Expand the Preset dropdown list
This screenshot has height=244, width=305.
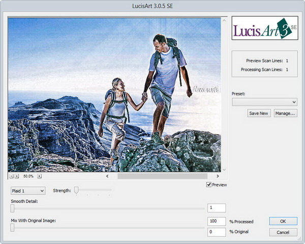264,102
